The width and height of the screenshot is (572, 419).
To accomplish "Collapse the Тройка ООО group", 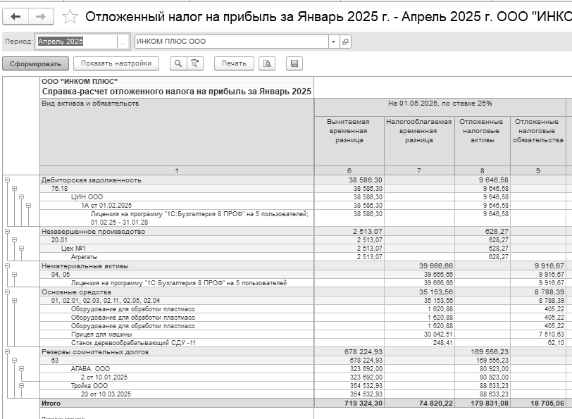I will coord(21,385).
